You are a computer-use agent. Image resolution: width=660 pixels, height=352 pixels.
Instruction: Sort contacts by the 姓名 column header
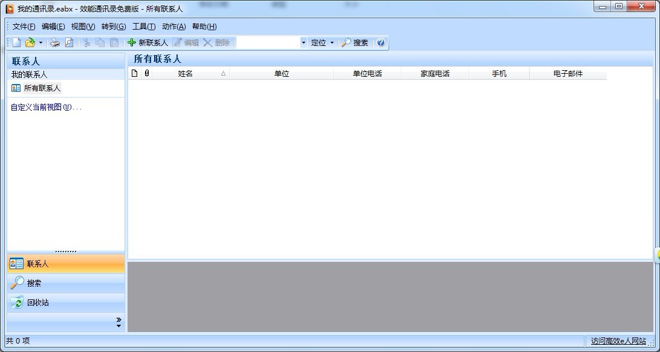coord(186,74)
